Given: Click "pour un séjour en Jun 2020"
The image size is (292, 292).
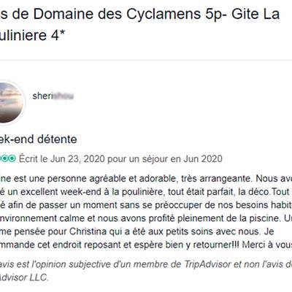Looking at the screenshot, I should 165,159.
